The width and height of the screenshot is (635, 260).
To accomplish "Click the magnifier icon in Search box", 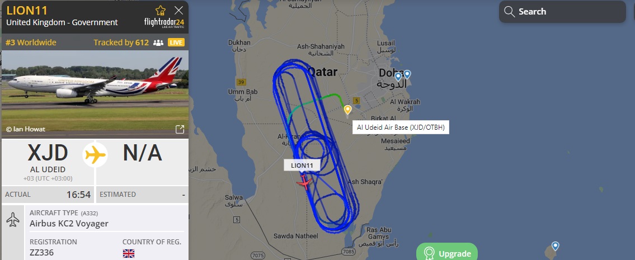I will tap(510, 11).
